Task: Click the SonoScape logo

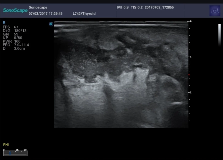Action: [14, 10]
